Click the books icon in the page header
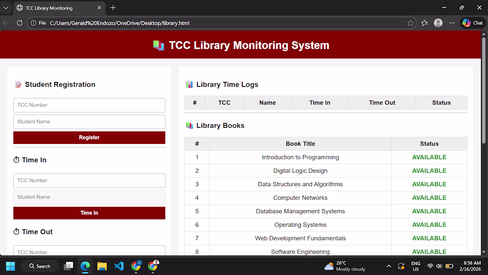 [158, 45]
